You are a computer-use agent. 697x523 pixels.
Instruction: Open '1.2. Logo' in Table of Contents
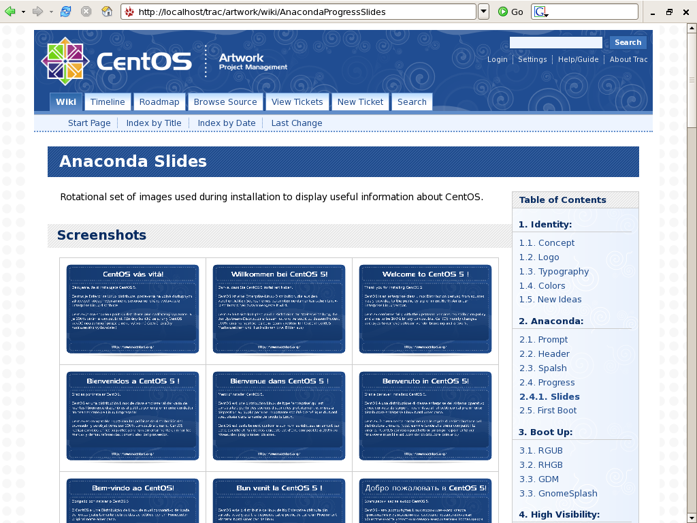click(x=539, y=257)
